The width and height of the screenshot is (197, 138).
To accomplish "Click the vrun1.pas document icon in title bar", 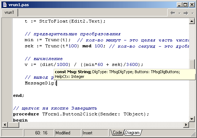I will (5, 5).
